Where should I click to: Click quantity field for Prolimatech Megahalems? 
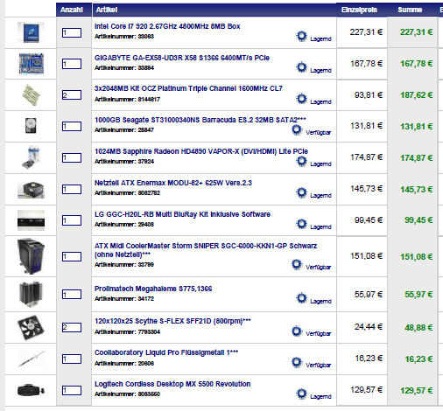(72, 295)
